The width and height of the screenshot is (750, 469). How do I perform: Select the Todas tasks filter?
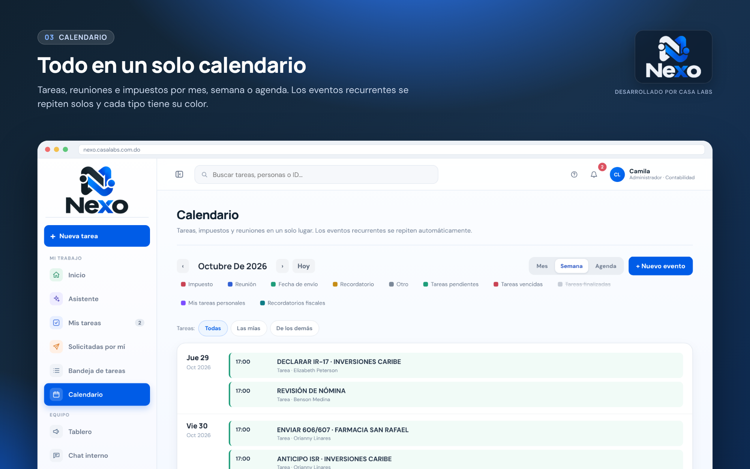[x=213, y=328]
